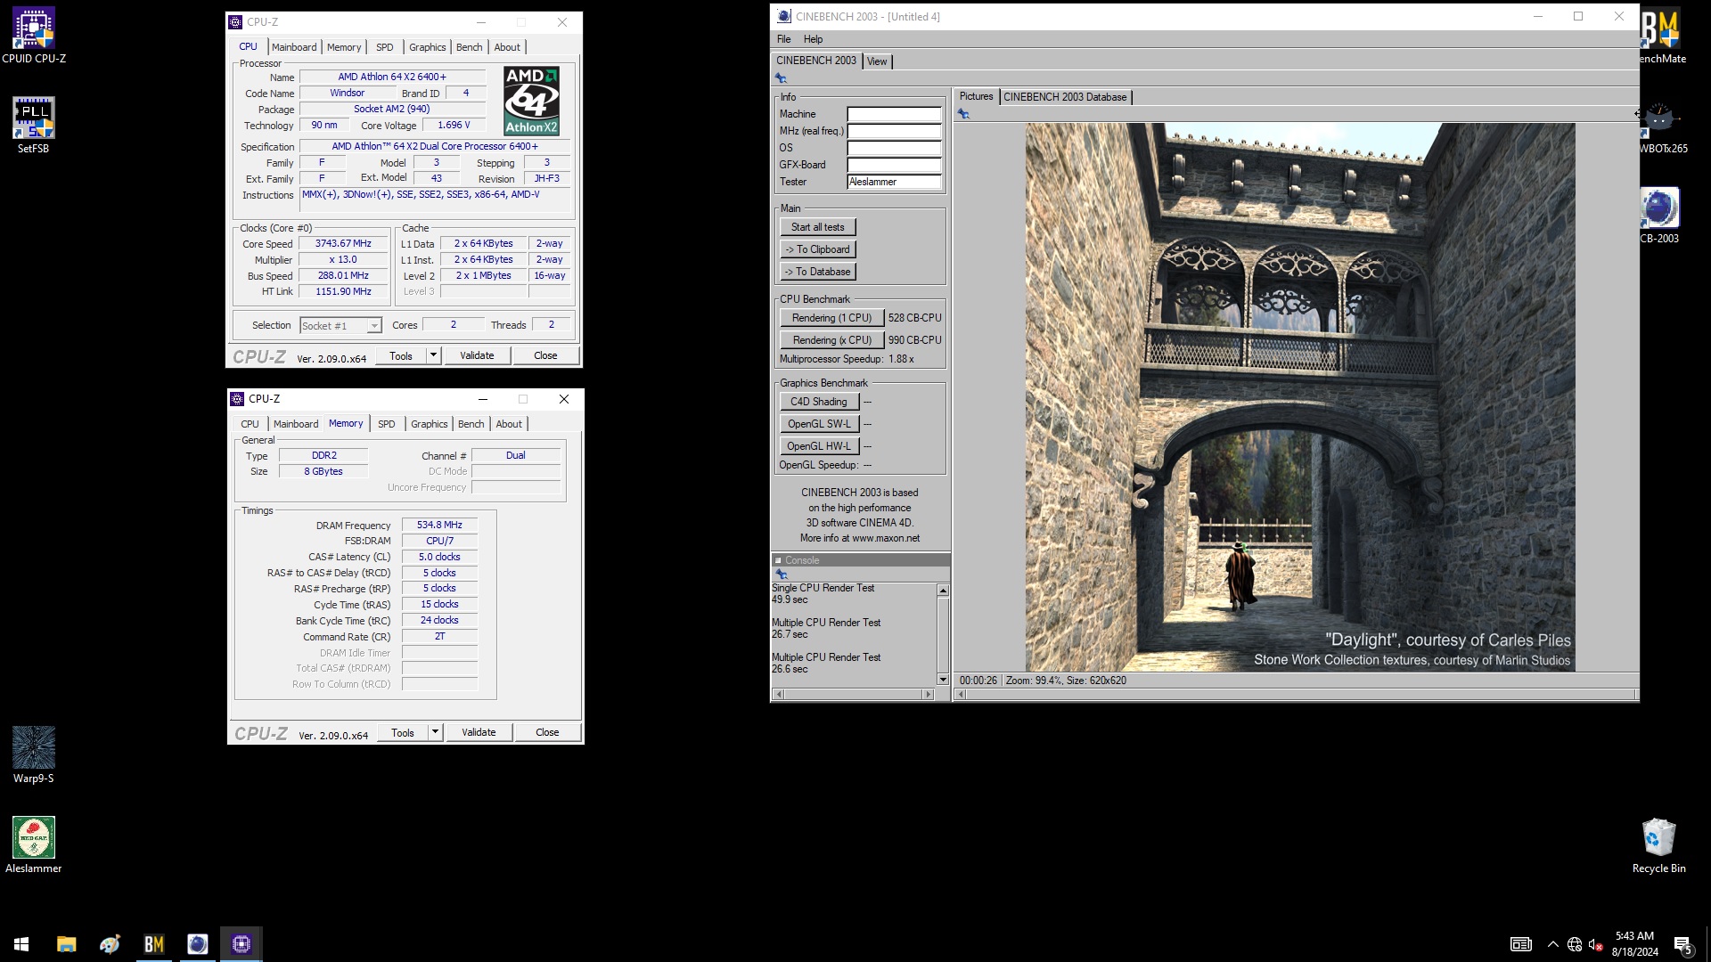1711x962 pixels.
Task: Open the Help menu in Cinebench
Action: pyautogui.click(x=813, y=39)
